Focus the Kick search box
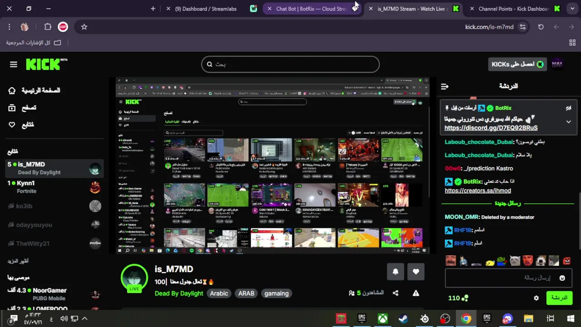This screenshot has width=581, height=327. [x=290, y=64]
